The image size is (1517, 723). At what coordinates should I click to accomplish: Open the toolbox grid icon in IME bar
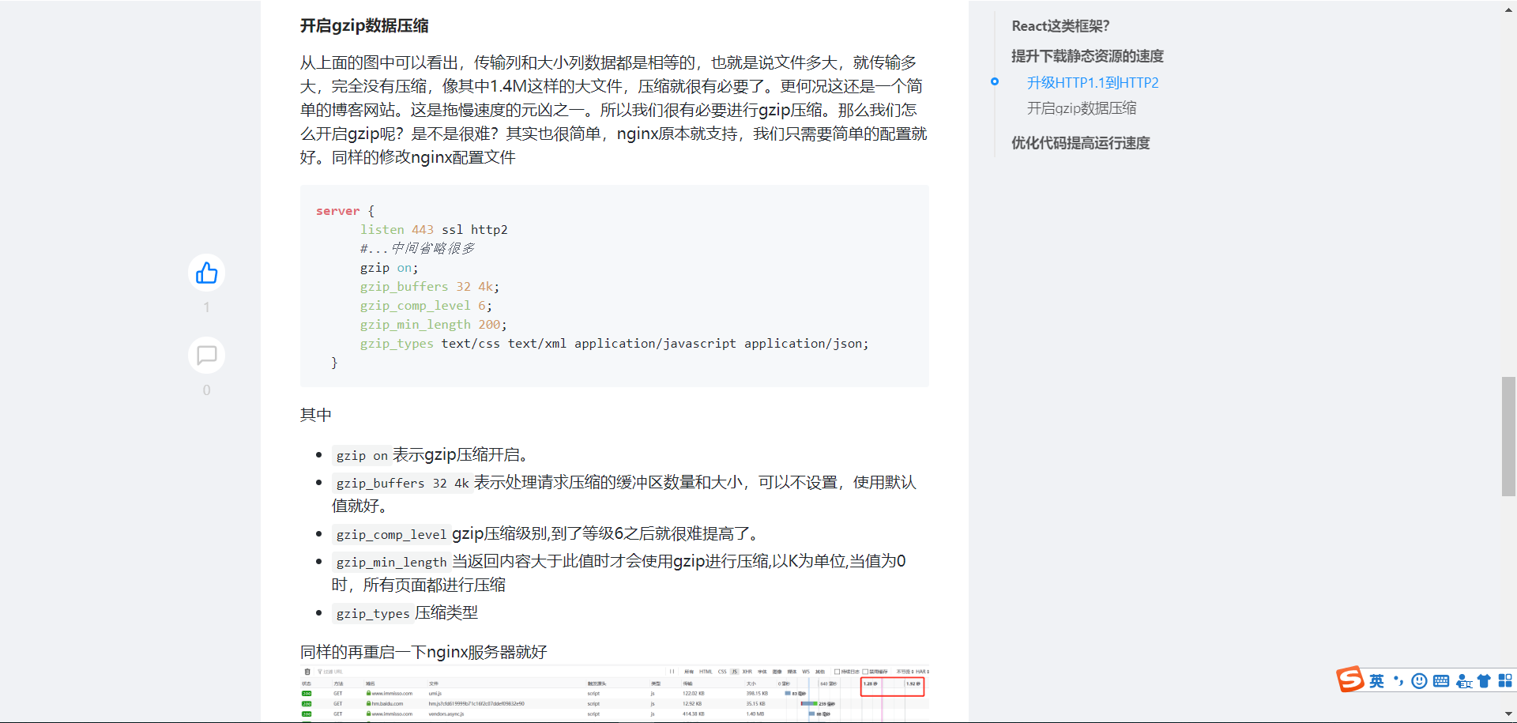click(1505, 681)
